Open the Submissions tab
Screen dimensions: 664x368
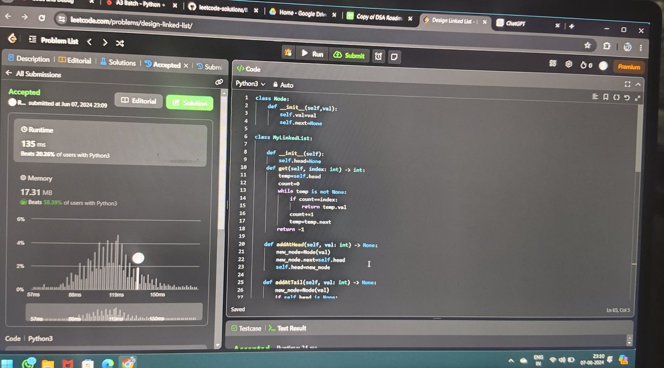point(209,66)
